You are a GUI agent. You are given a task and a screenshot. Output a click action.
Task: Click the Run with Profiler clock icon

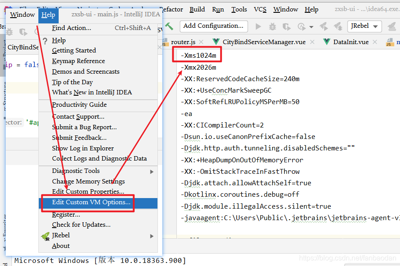point(302,26)
